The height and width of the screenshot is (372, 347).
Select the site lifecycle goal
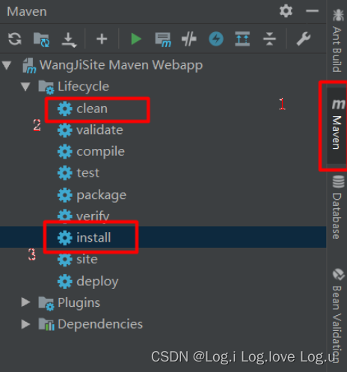87,259
